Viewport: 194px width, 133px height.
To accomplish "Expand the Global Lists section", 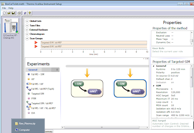I will click(27, 21).
